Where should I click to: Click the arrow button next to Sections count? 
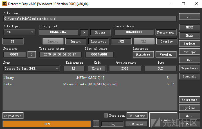pos(32,55)
